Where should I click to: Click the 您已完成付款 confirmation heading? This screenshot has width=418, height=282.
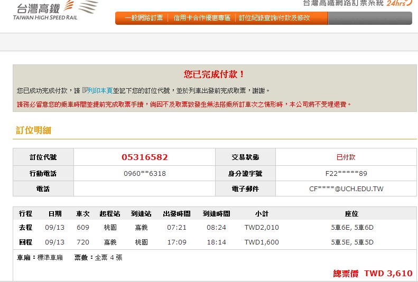[214, 74]
